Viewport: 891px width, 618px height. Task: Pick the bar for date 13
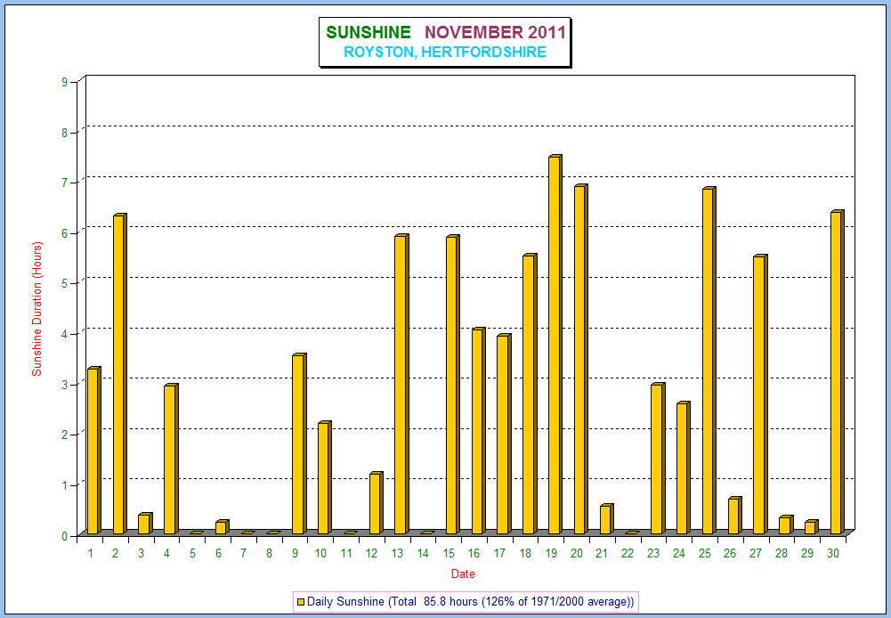coord(401,385)
